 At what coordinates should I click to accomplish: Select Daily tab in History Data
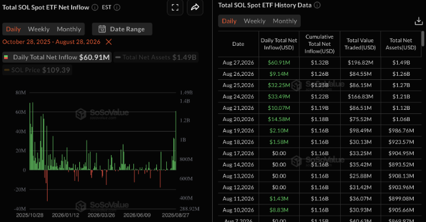229,21
